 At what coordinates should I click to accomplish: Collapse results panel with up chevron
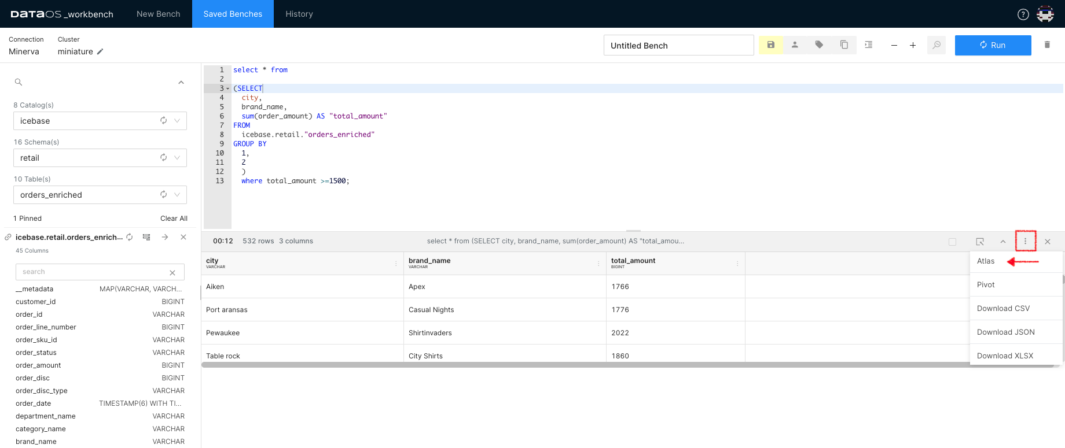pyautogui.click(x=1003, y=242)
